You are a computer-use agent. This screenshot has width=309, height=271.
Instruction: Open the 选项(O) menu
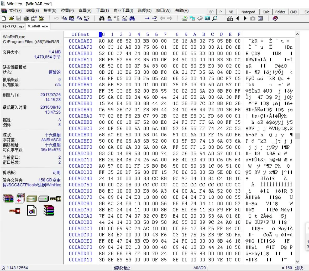point(144,11)
